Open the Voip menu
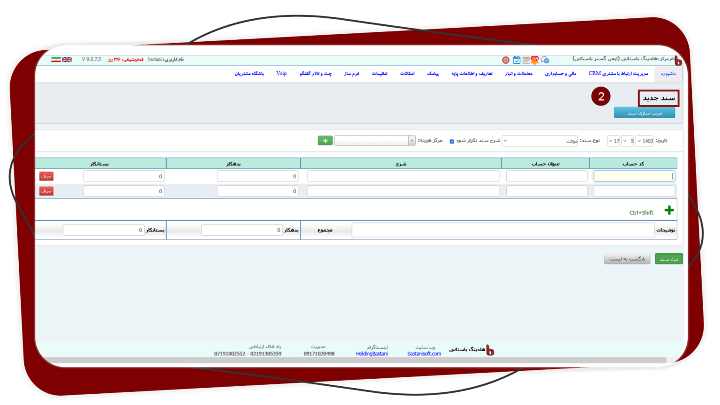 [x=281, y=74]
